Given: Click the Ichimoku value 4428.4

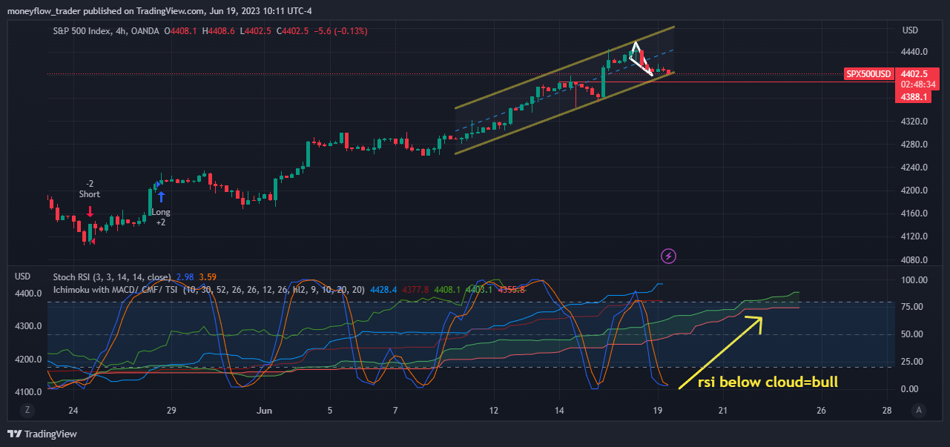Looking at the screenshot, I should point(383,290).
